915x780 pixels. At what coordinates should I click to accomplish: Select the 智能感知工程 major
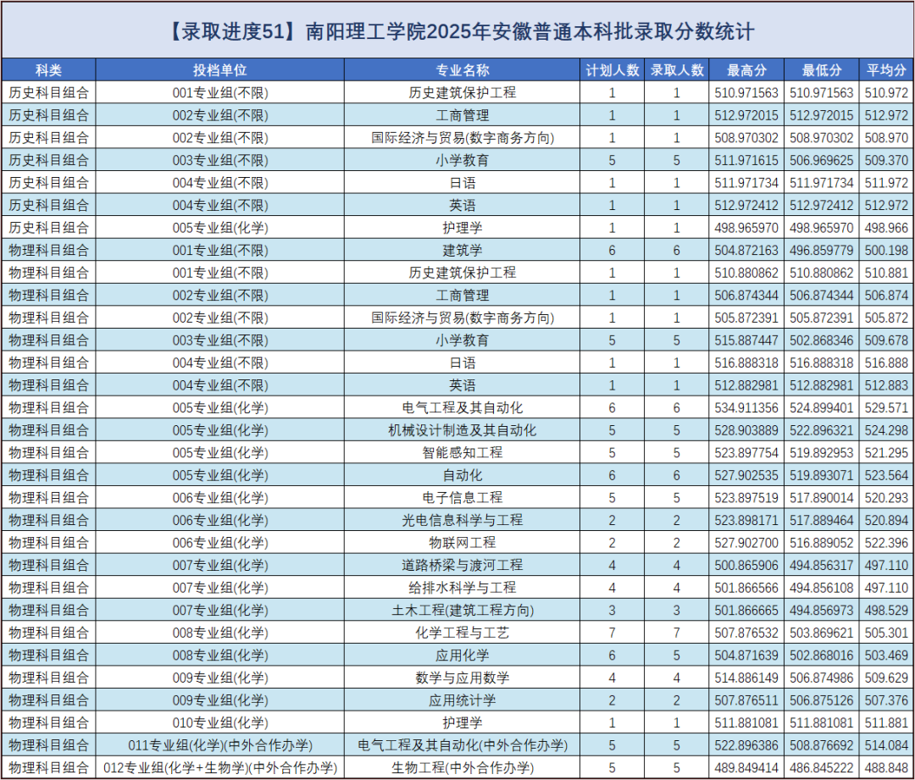(463, 453)
